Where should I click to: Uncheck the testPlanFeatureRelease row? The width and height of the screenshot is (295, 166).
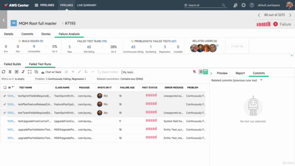tap(5, 104)
